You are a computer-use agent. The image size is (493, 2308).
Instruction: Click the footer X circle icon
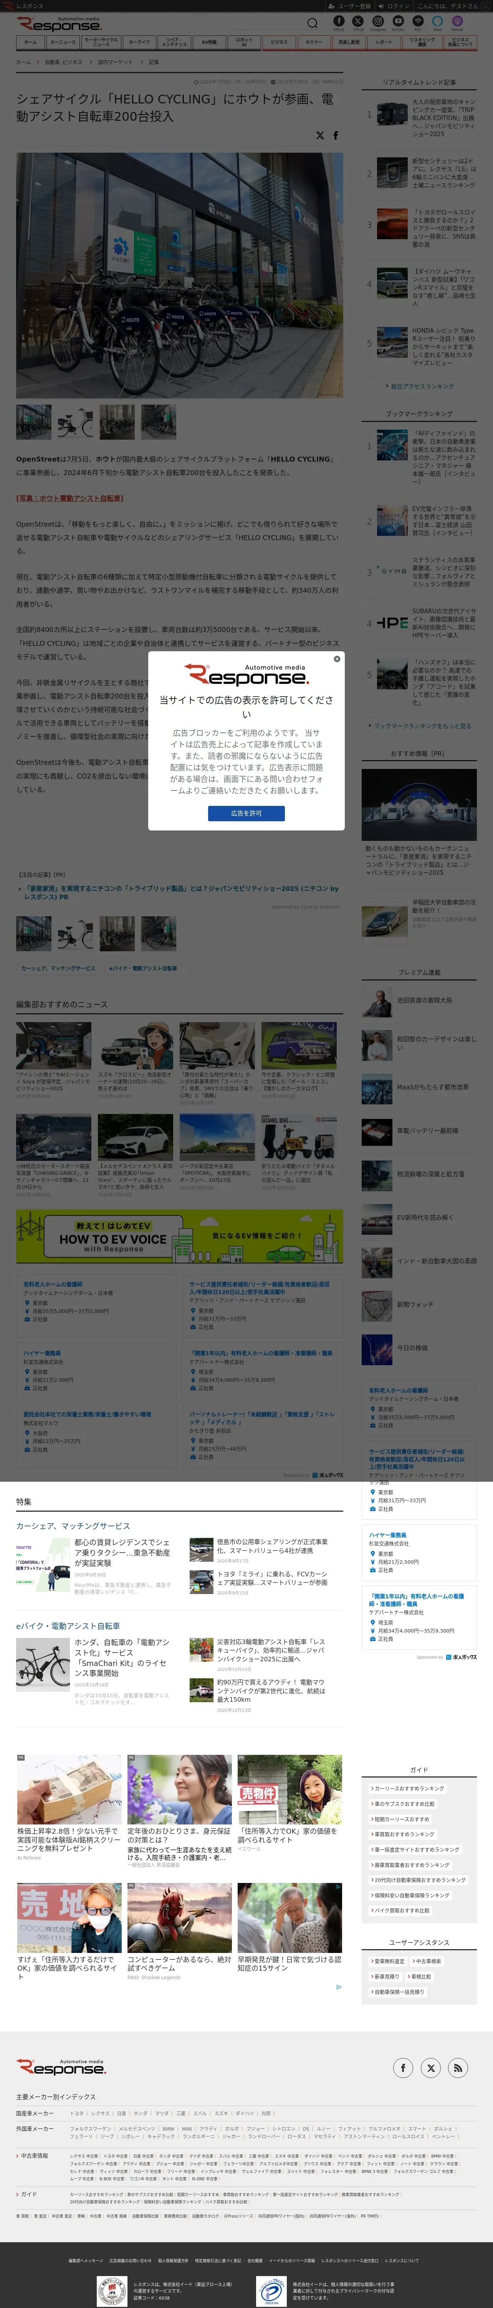[430, 2068]
